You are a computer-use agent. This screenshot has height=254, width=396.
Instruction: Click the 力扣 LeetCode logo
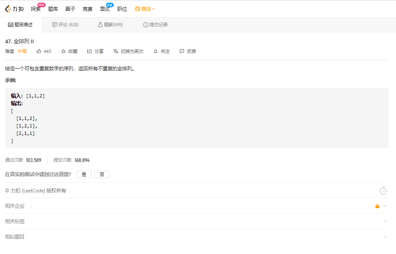click(x=14, y=9)
